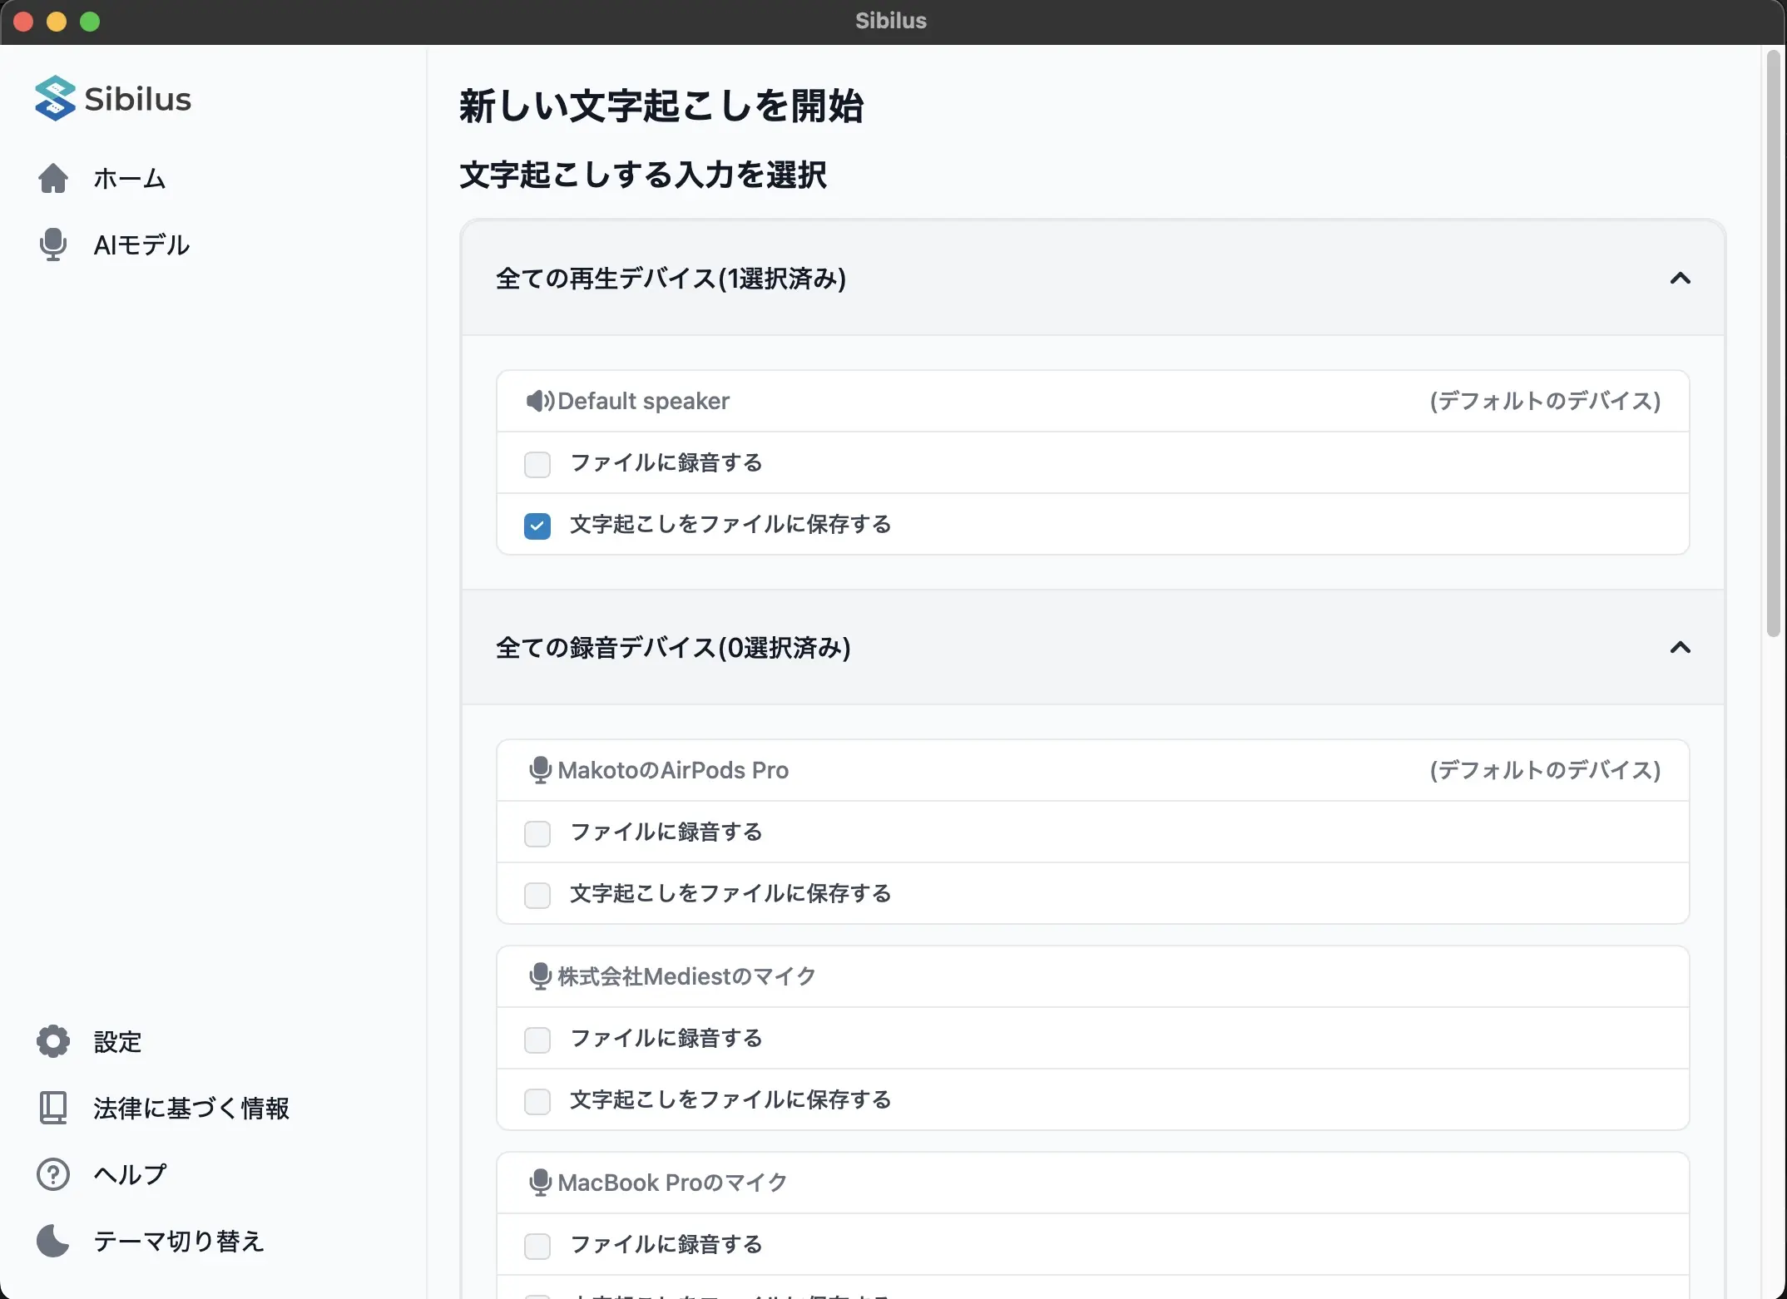Open AIモデル in the sidebar
The image size is (1787, 1299).
click(x=141, y=244)
